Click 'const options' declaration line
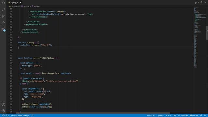208x117 pixels. [29, 63]
